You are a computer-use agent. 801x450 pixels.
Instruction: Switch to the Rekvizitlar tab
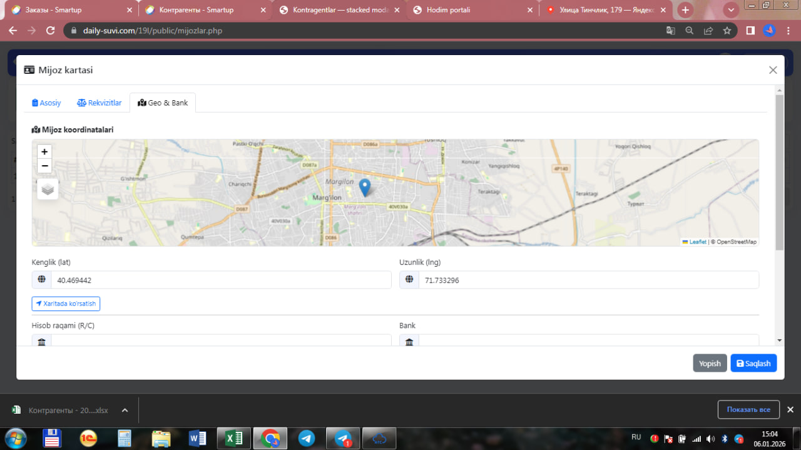99,103
